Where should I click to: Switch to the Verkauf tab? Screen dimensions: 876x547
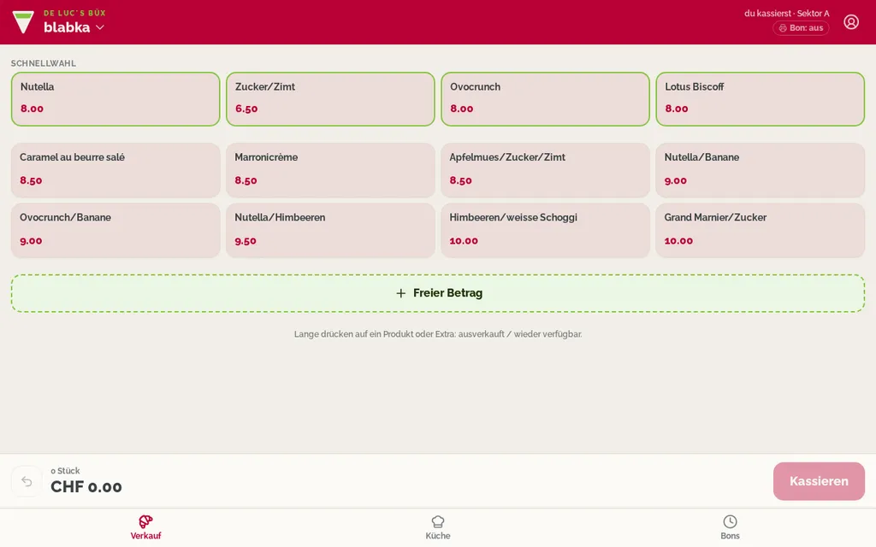coord(145,527)
